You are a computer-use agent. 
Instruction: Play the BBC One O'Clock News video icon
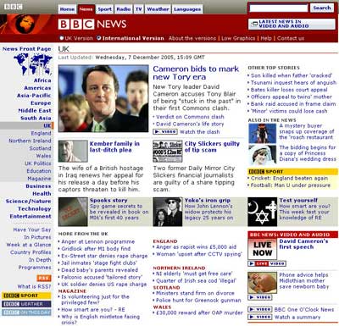click(x=260, y=309)
